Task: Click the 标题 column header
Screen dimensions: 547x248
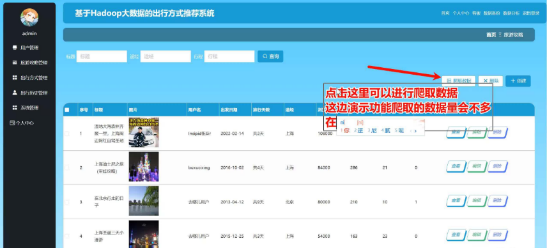Action: click(x=98, y=110)
